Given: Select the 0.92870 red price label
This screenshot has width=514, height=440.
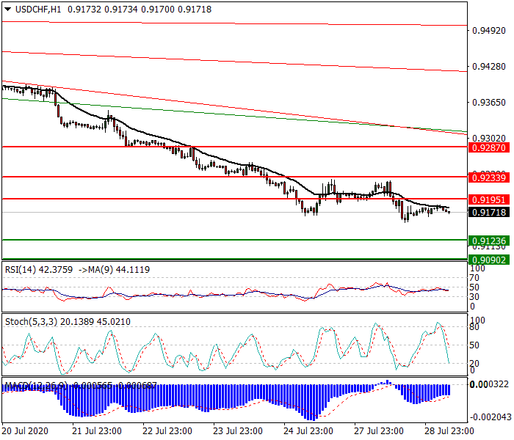Looking at the screenshot, I should click(489, 147).
